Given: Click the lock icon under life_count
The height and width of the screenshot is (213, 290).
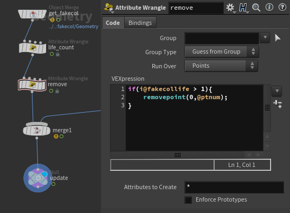Looking at the screenshot, I should point(57,54).
